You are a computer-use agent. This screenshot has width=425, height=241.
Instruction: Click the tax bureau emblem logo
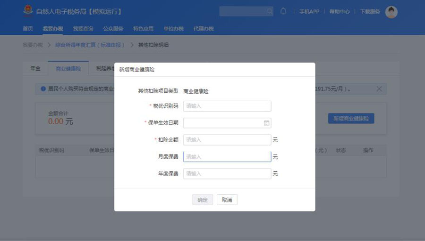(28, 11)
